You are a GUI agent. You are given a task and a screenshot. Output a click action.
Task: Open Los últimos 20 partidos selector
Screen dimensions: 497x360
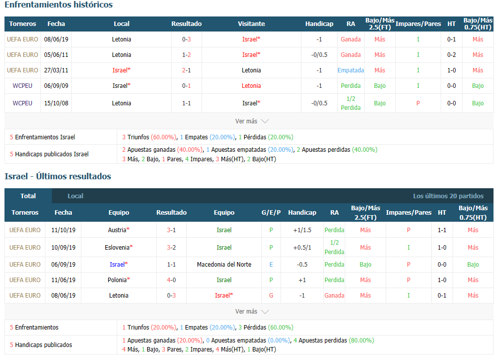pyautogui.click(x=448, y=196)
